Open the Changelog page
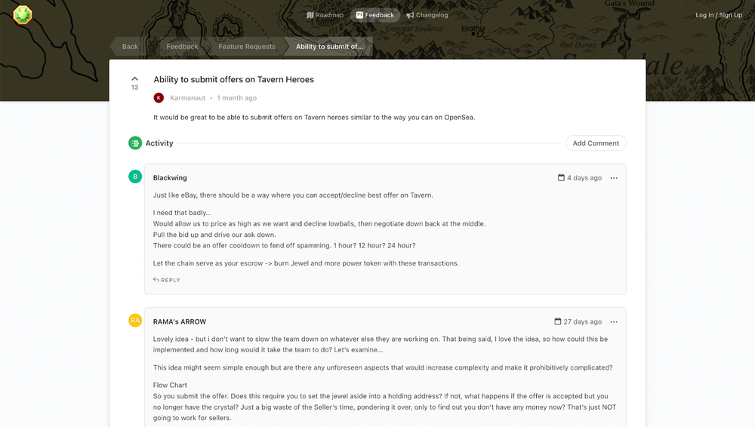Viewport: 755px width, 427px height. (427, 15)
